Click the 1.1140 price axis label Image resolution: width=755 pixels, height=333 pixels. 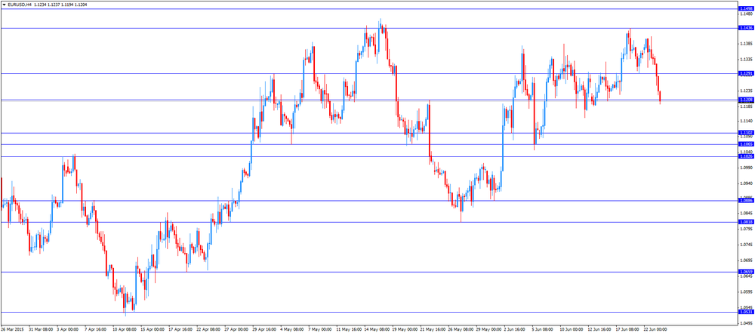coord(747,121)
